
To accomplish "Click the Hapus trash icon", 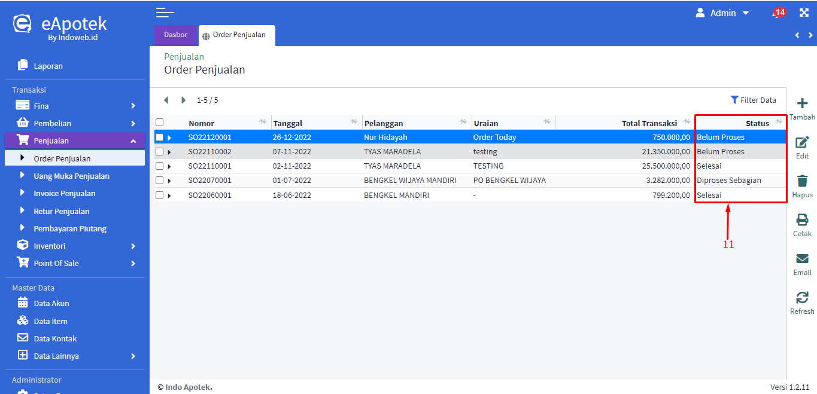I will [802, 182].
